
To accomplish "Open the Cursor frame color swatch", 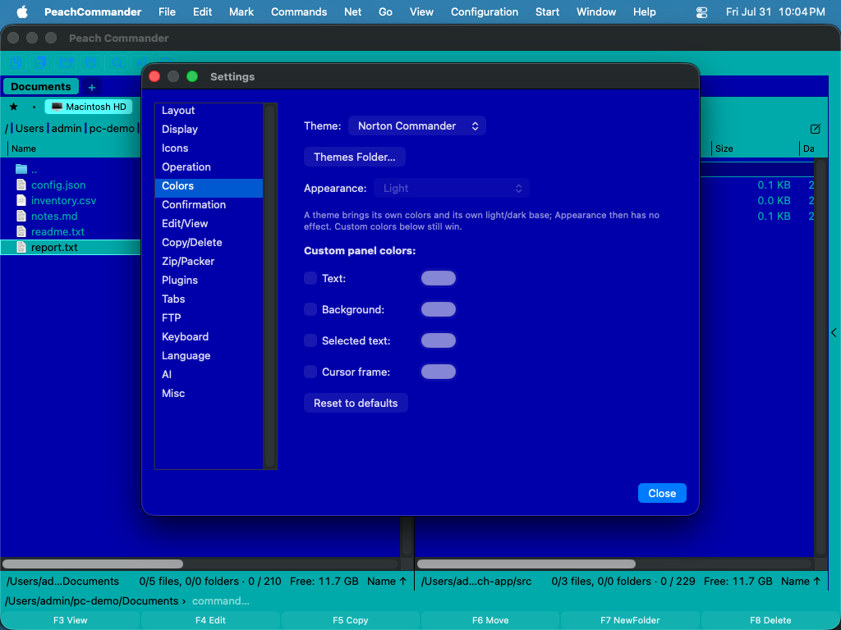I will click(x=439, y=372).
